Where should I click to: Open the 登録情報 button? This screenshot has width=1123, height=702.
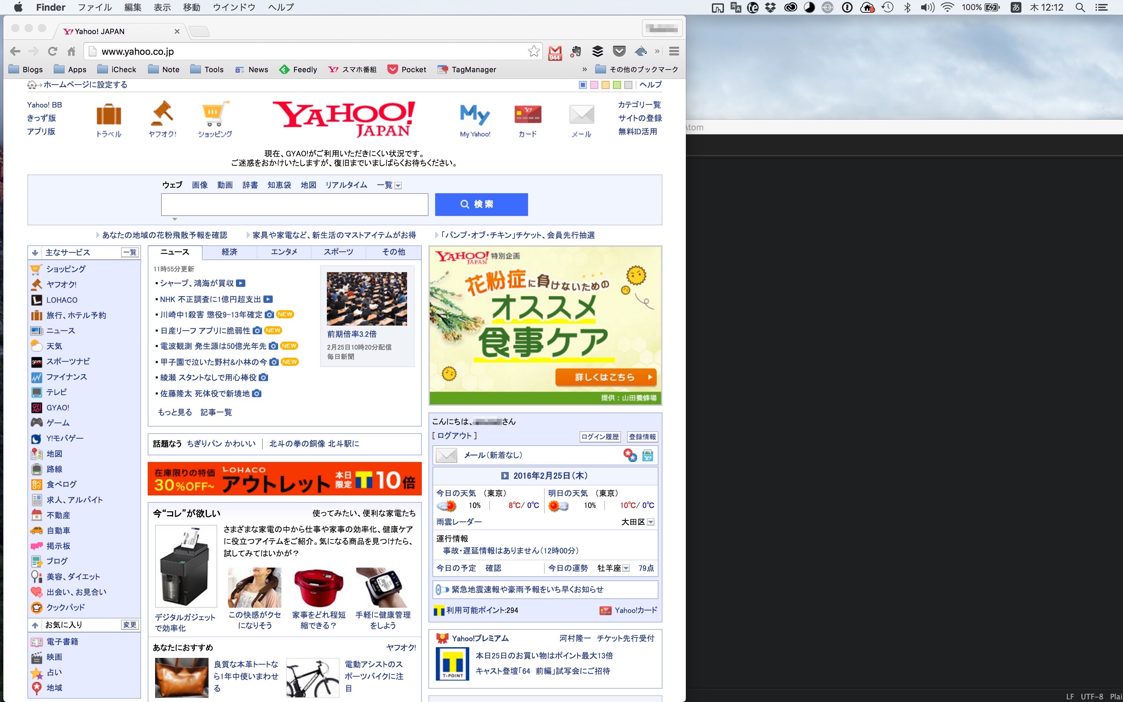(642, 437)
